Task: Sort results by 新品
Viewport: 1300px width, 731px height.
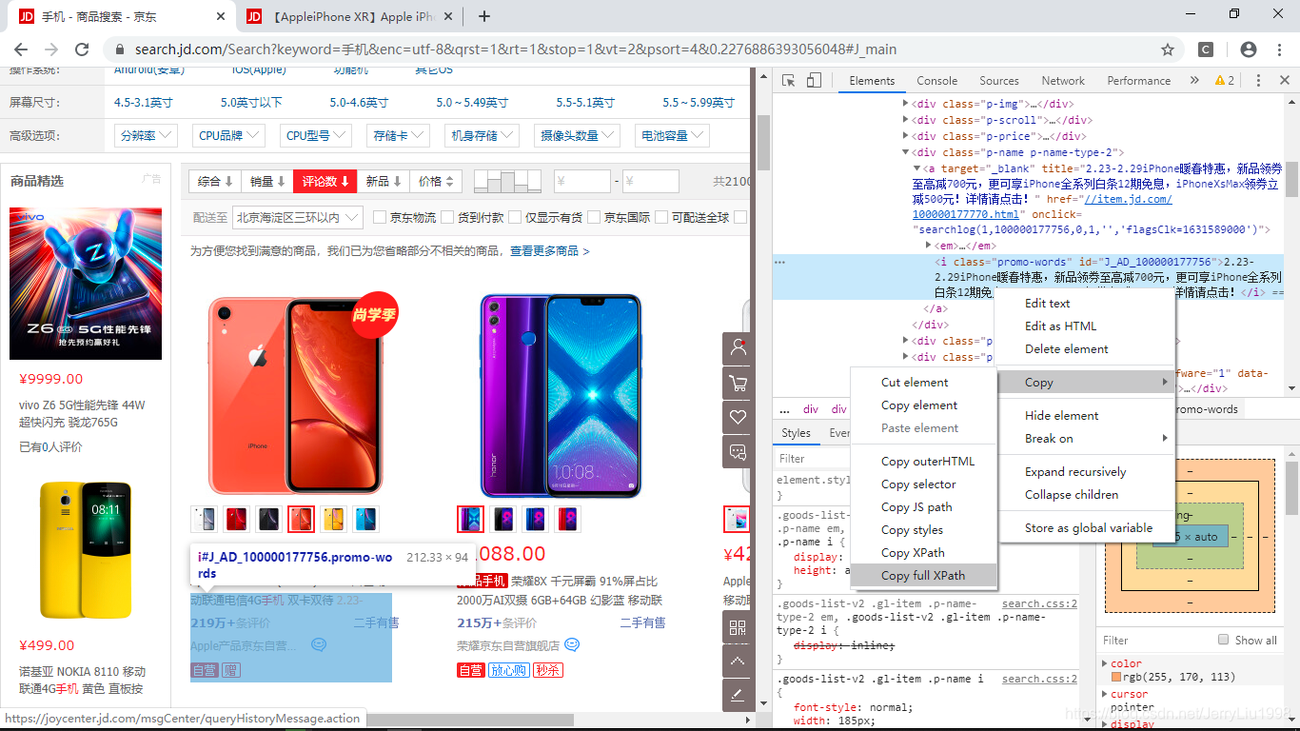Action: coord(384,181)
